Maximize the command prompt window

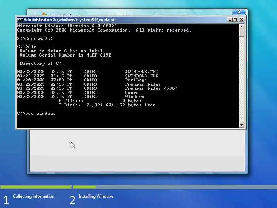pyautogui.click(x=235, y=20)
